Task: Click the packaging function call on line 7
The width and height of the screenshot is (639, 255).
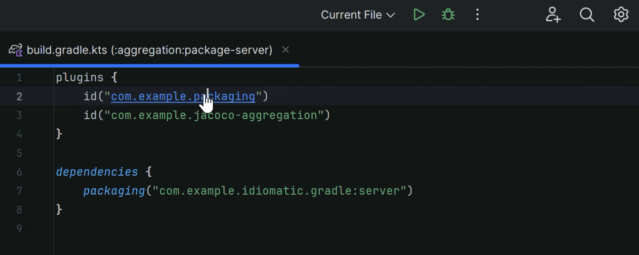Action: 114,191
